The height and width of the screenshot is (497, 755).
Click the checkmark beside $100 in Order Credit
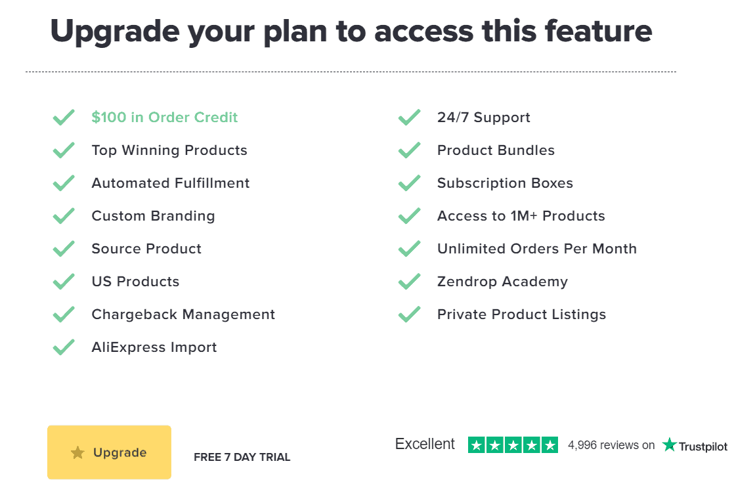click(x=64, y=117)
